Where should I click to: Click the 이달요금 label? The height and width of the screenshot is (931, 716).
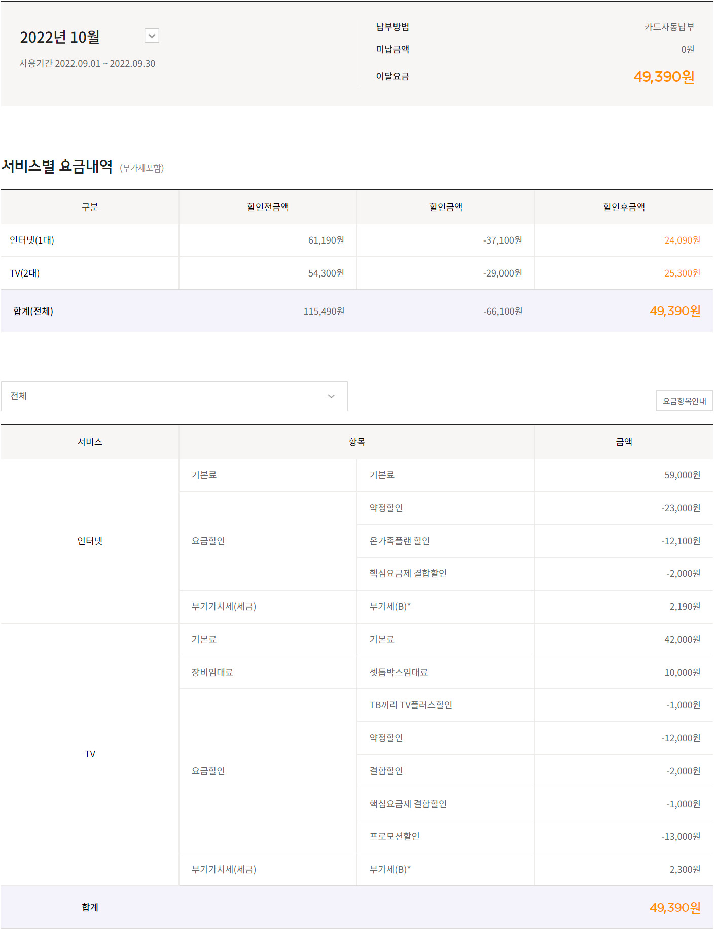392,76
